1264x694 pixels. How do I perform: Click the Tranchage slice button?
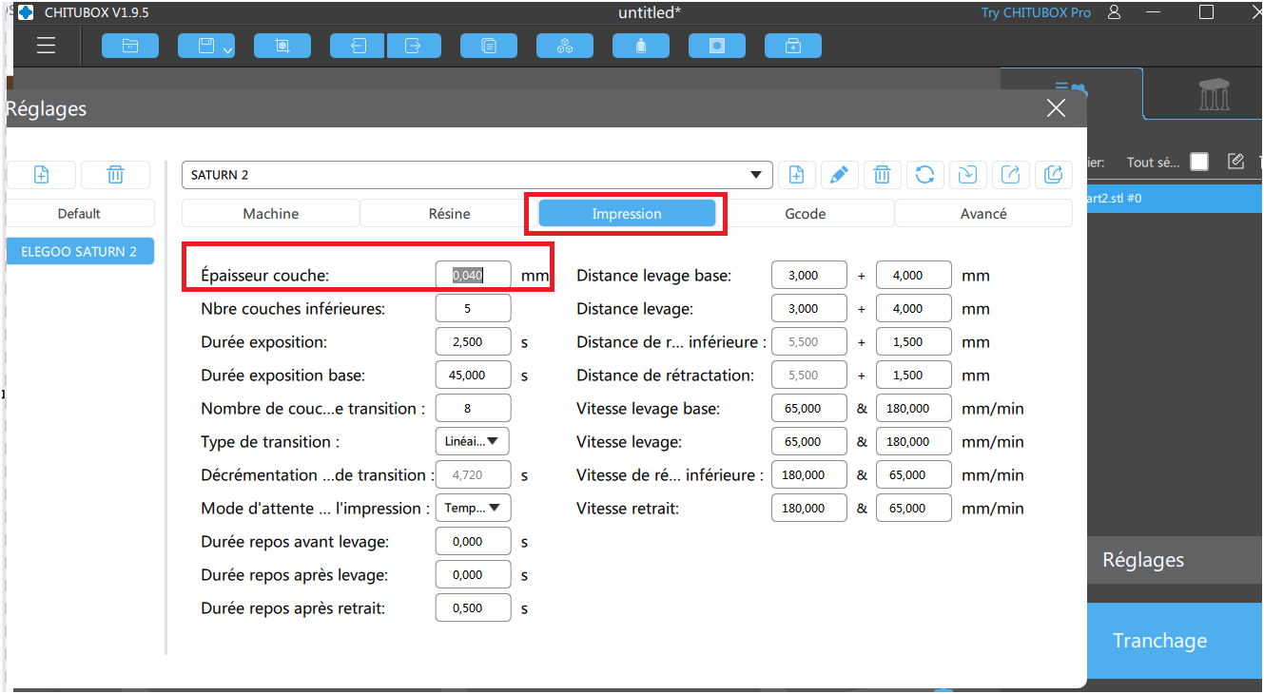tap(1175, 641)
